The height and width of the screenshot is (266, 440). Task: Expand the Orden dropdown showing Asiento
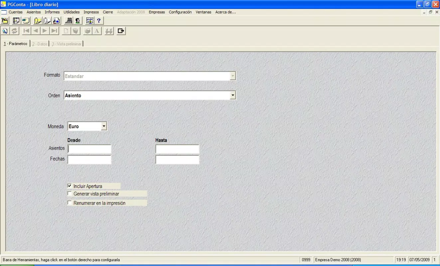click(232, 95)
